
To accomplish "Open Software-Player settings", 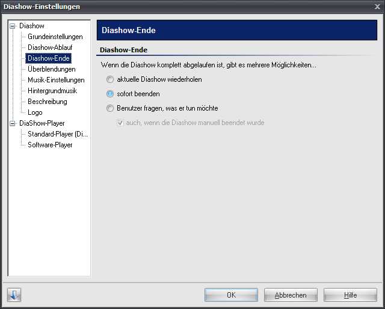I will click(x=50, y=145).
